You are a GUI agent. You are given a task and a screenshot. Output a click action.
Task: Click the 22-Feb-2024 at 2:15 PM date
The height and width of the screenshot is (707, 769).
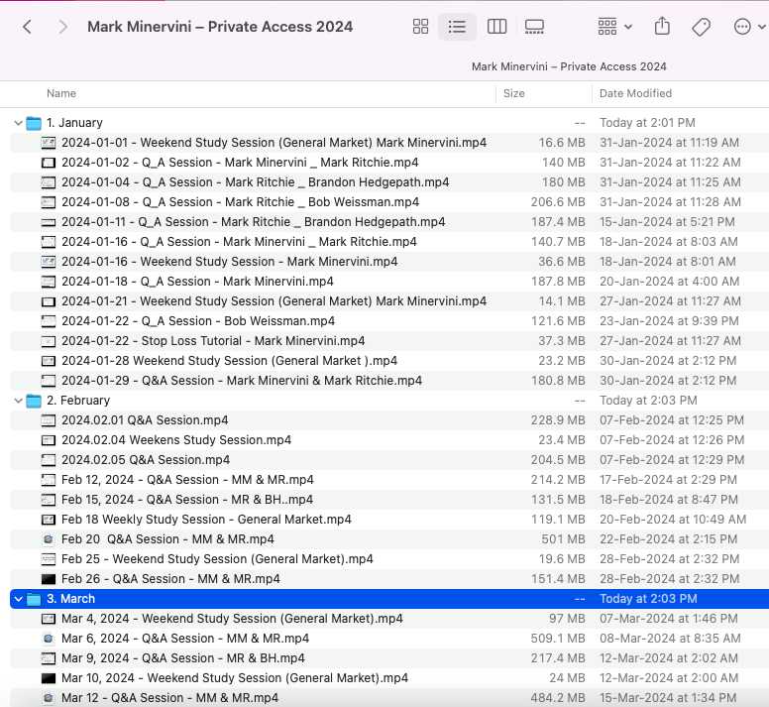click(x=669, y=539)
